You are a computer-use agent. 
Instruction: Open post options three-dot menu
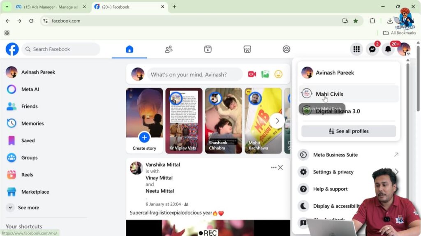pos(273,167)
